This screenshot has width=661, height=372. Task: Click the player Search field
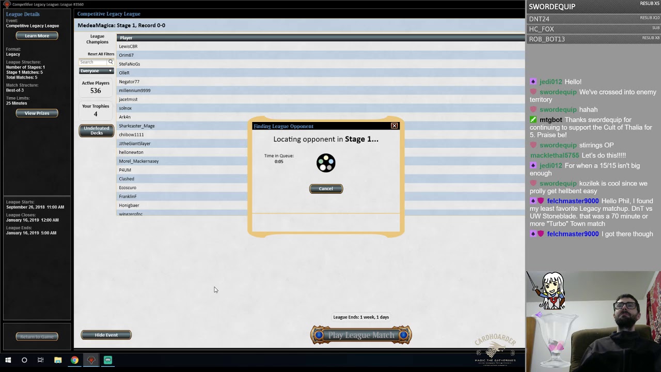93,62
